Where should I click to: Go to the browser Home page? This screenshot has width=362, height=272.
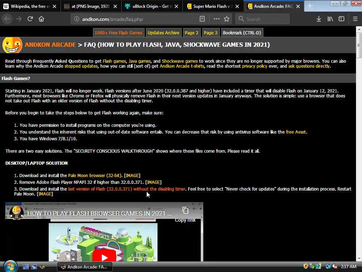[41, 19]
